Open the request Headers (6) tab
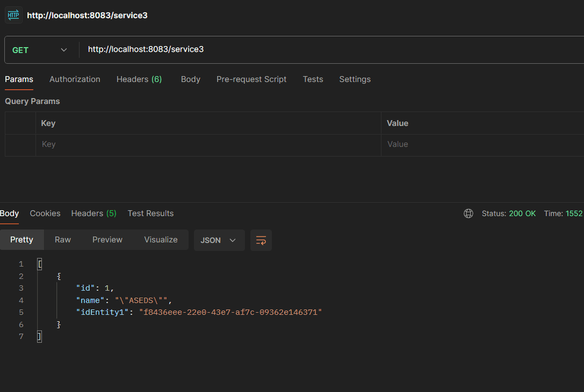This screenshot has width=584, height=392. [x=139, y=79]
